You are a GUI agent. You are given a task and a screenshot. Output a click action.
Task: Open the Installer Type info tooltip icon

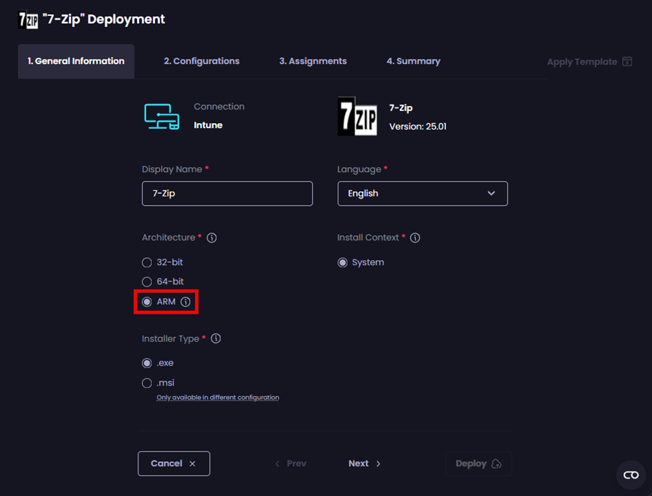tap(215, 338)
